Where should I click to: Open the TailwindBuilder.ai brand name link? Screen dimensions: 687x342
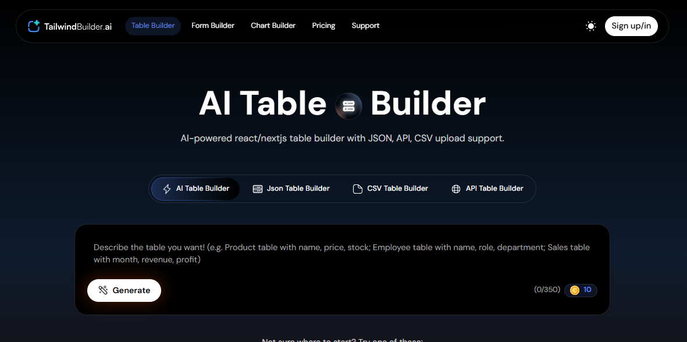coord(78,26)
